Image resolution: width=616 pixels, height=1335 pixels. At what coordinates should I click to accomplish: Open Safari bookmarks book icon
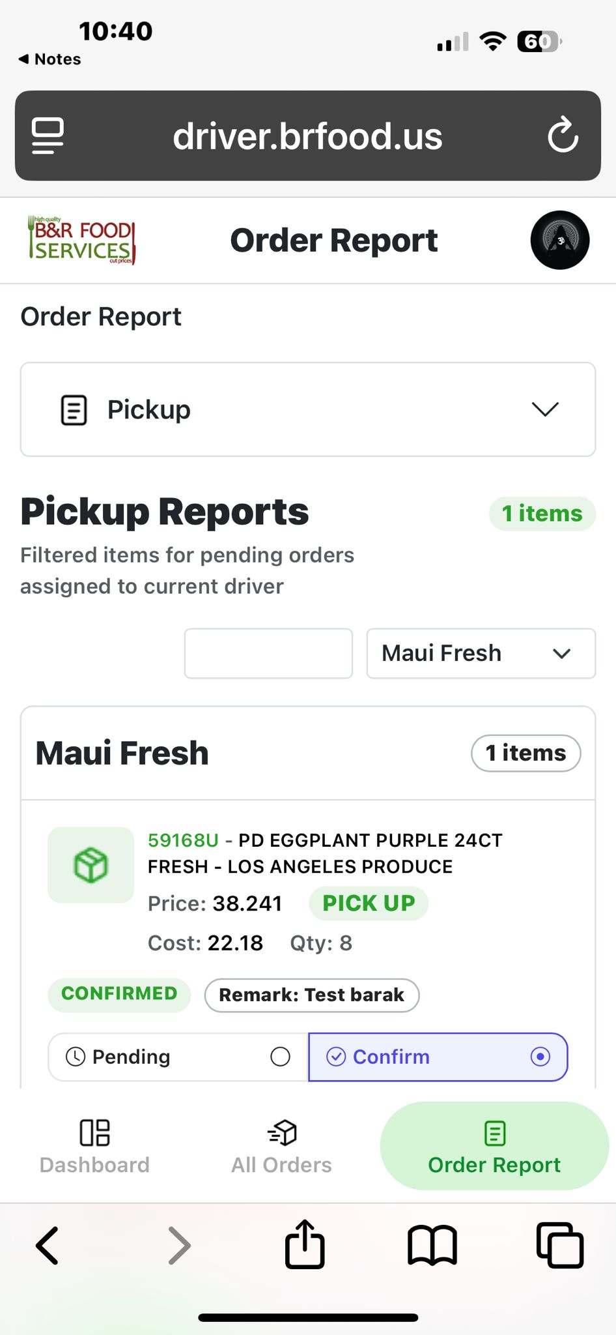432,1244
